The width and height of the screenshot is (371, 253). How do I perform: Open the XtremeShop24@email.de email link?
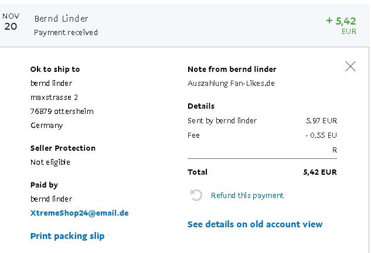[79, 213]
